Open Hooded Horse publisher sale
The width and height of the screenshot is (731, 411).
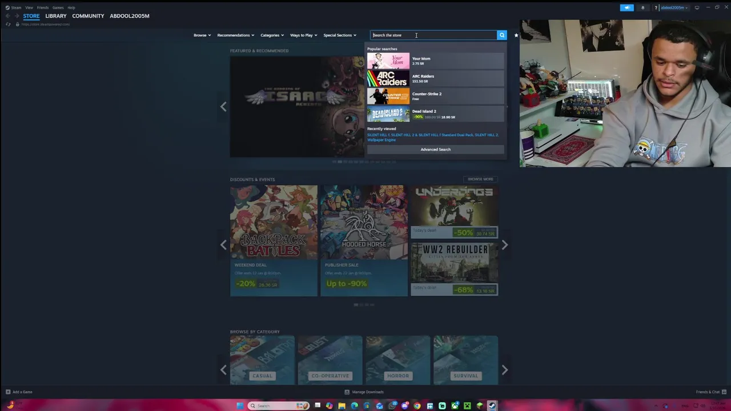coord(364,240)
